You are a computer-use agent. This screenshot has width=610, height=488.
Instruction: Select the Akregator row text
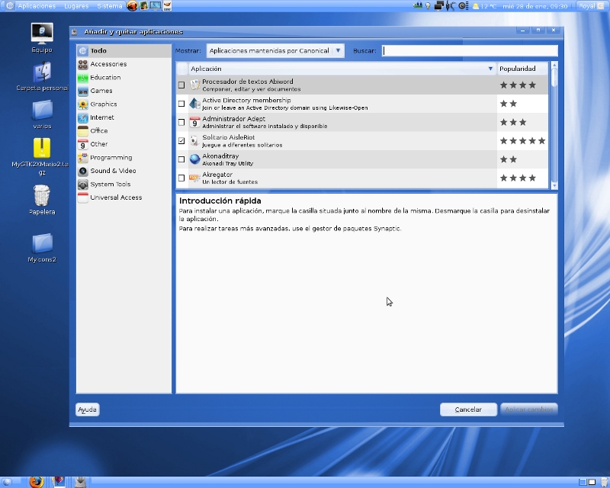click(230, 178)
